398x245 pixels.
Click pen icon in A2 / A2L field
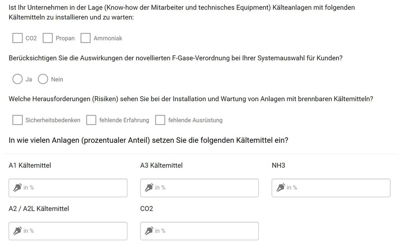[x=17, y=231]
